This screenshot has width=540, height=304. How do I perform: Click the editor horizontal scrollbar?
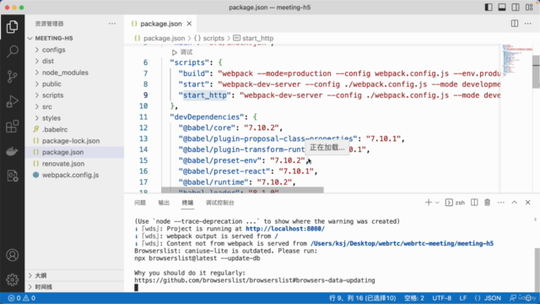242,190
